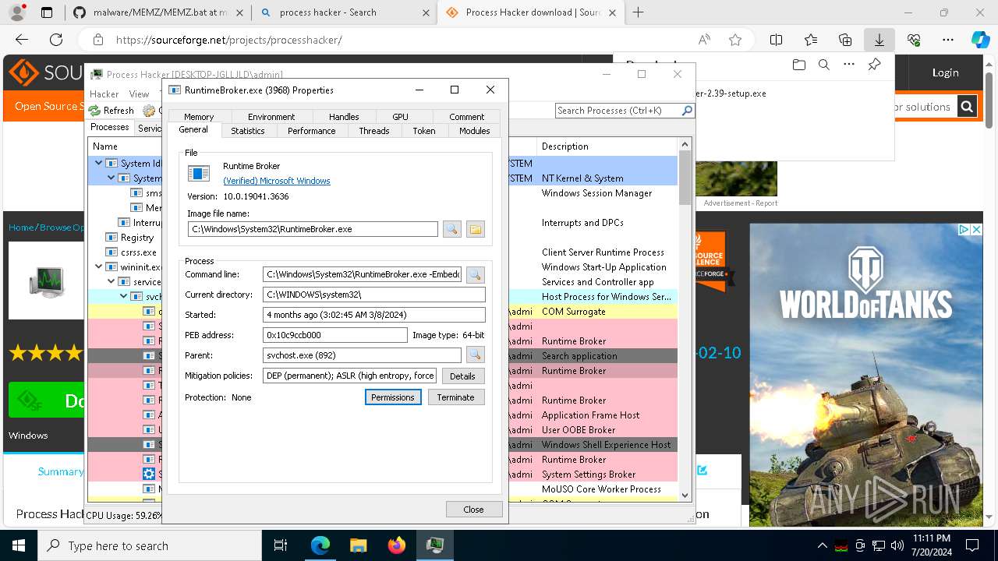Viewport: 998px width, 561px height.
Task: Open more options in Downloads popup
Action: [x=849, y=65]
